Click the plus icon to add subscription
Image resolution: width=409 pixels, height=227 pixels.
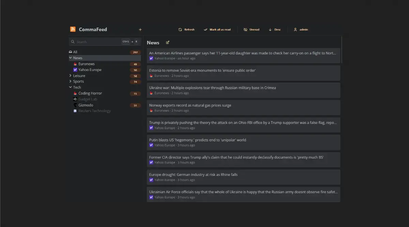coord(140,30)
